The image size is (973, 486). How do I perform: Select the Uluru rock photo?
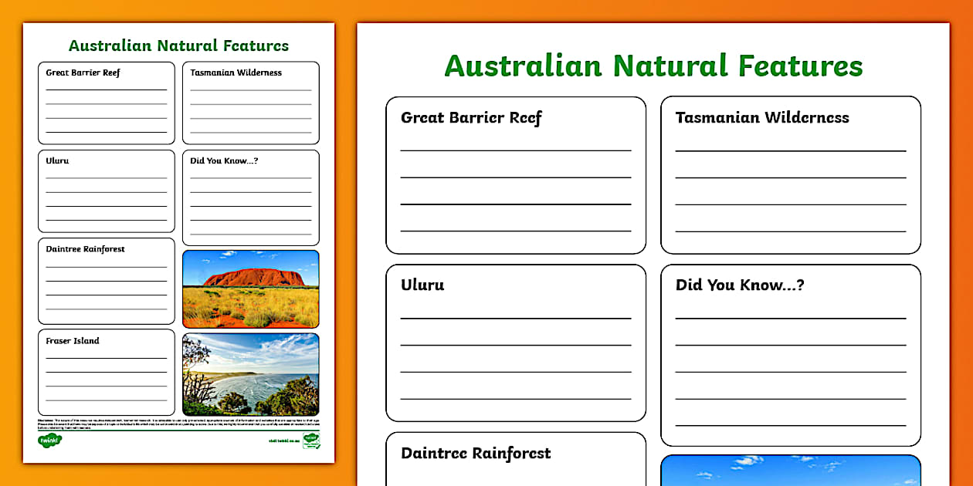(x=250, y=289)
